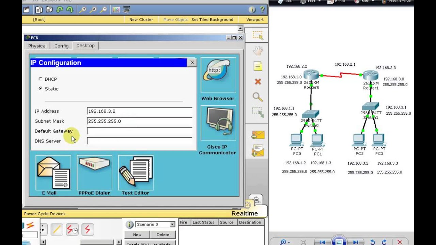Choose the serial DCE connection with clock icon

[x=72, y=229]
